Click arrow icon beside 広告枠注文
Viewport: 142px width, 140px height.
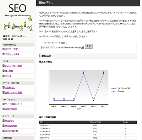tap(4, 87)
